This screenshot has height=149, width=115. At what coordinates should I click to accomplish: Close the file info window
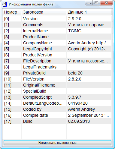point(106,3)
